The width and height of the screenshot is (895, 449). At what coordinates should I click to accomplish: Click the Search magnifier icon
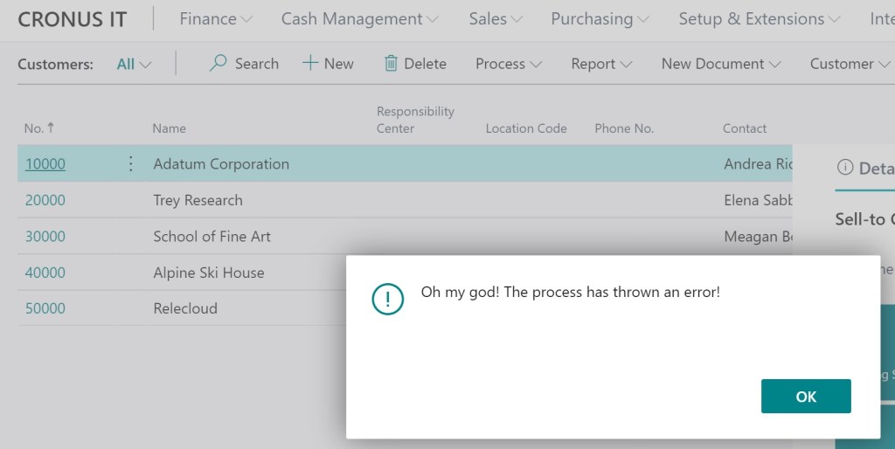point(219,64)
